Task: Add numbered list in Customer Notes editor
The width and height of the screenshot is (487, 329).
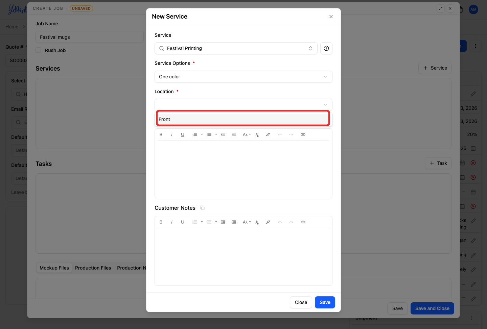Action: tap(195, 222)
